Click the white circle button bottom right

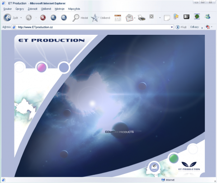pos(193,149)
